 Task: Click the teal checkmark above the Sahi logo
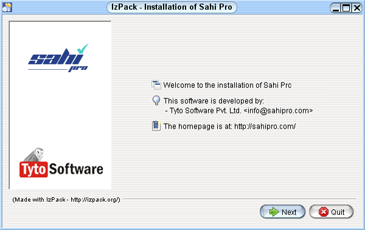(x=83, y=49)
